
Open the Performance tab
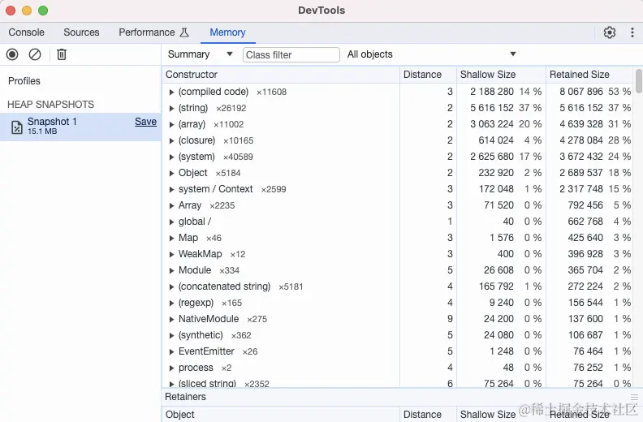pyautogui.click(x=147, y=32)
